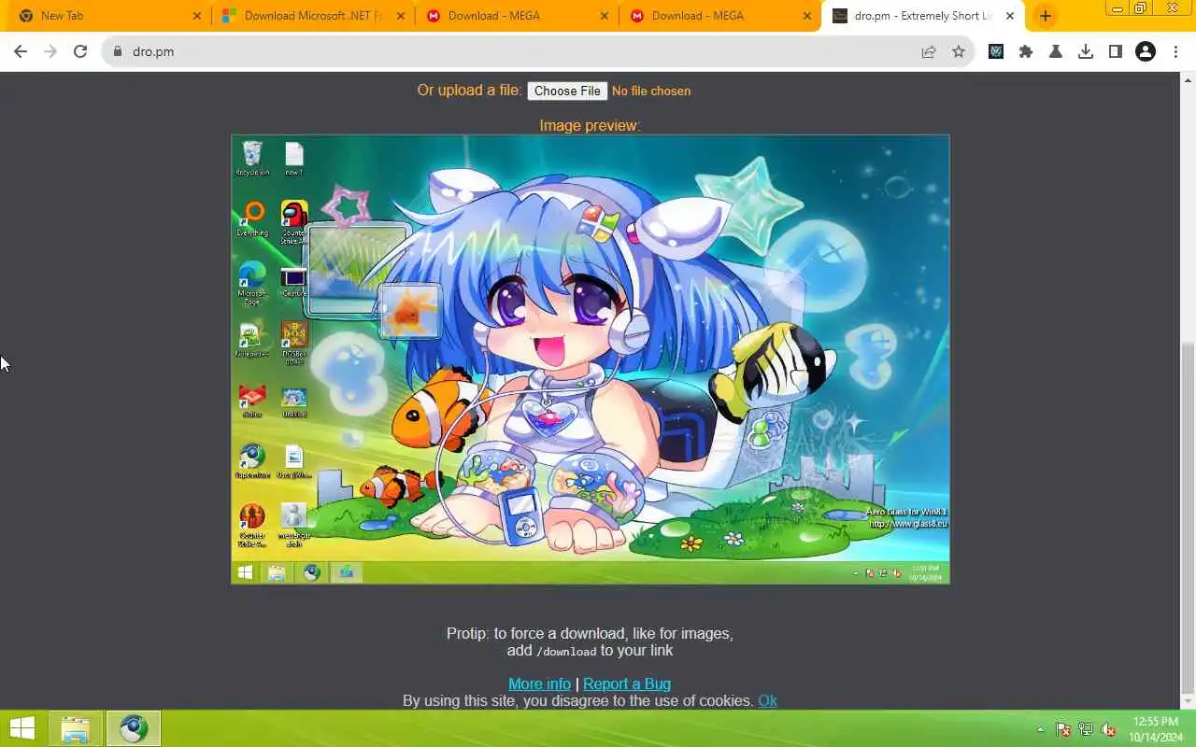
Task: Go back to the previous page
Action: 21,52
